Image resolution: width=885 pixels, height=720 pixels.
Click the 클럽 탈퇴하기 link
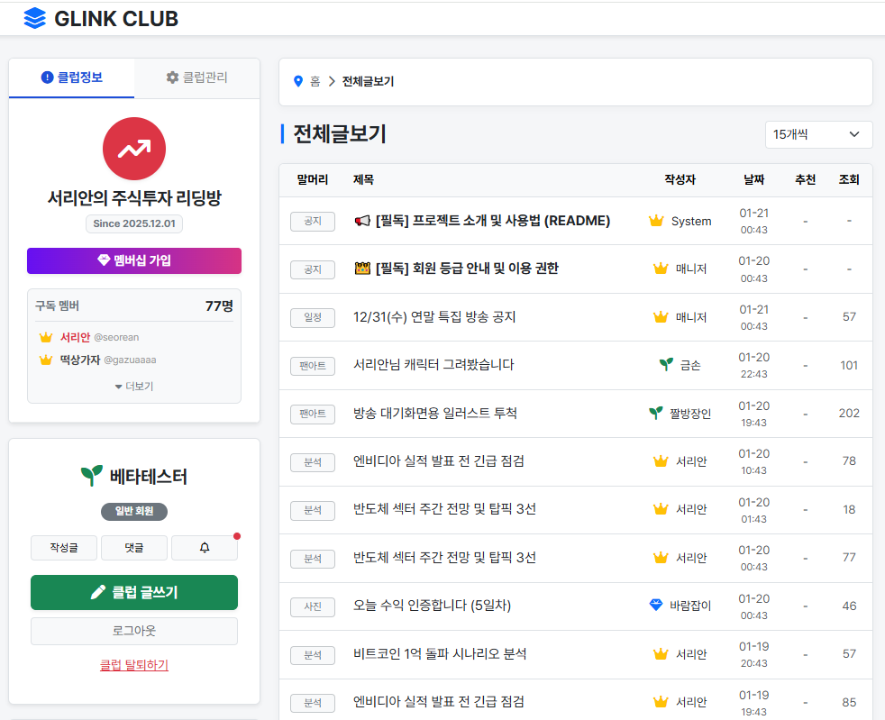click(x=134, y=665)
